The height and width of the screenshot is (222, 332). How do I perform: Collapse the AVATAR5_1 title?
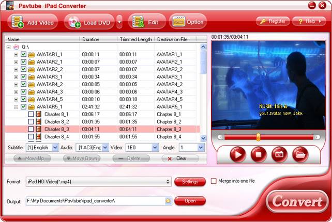pyautogui.click(x=16, y=107)
